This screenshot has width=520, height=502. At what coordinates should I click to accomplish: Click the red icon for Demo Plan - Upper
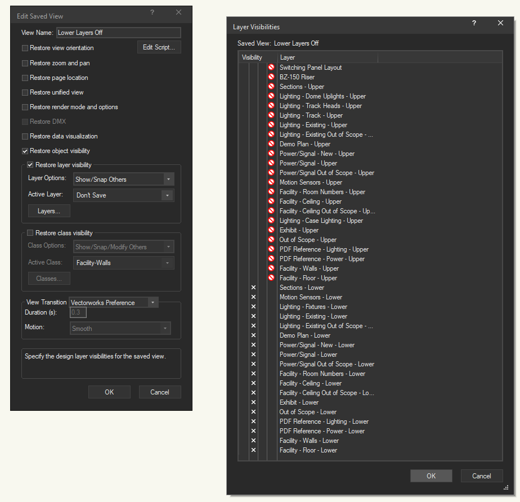click(x=271, y=144)
